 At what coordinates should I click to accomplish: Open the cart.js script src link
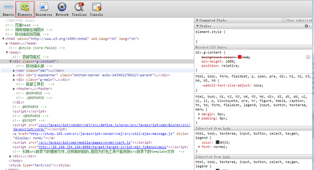pyautogui.click(x=84, y=143)
